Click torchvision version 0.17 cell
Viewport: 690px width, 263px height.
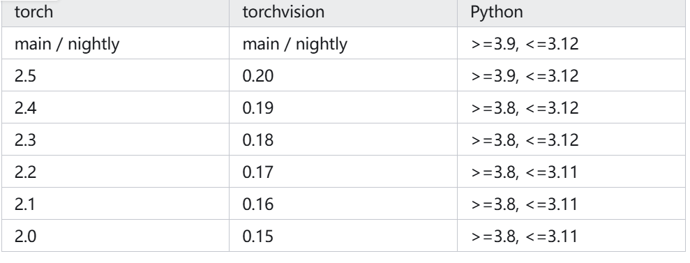343,172
